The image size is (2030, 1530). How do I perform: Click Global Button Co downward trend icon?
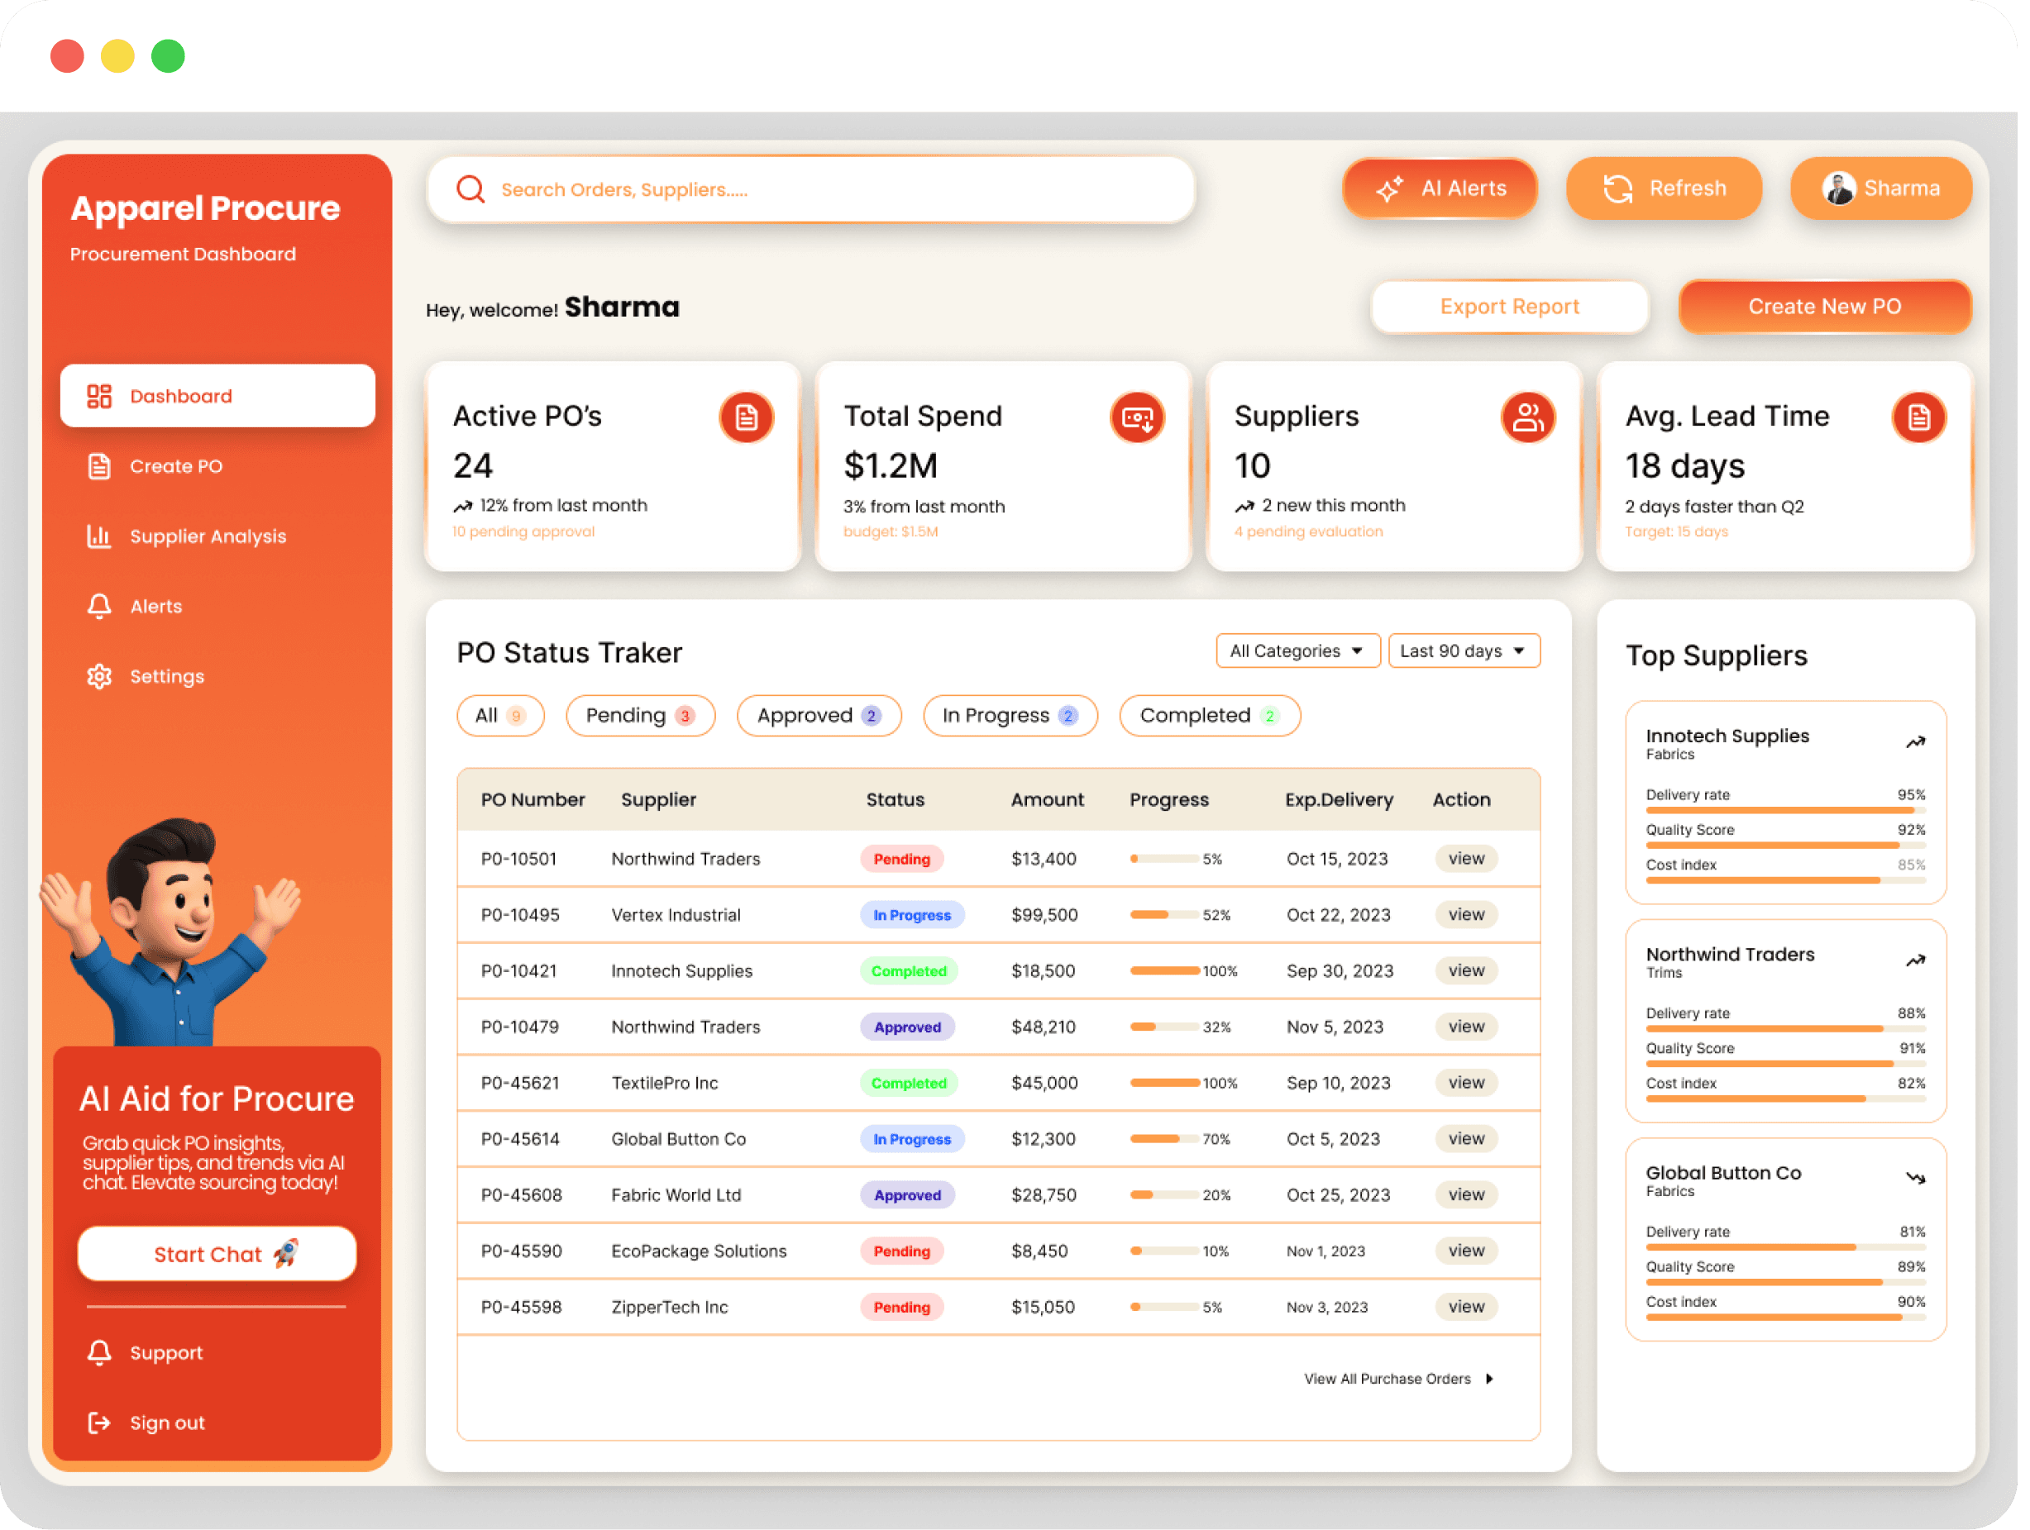tap(1915, 1178)
